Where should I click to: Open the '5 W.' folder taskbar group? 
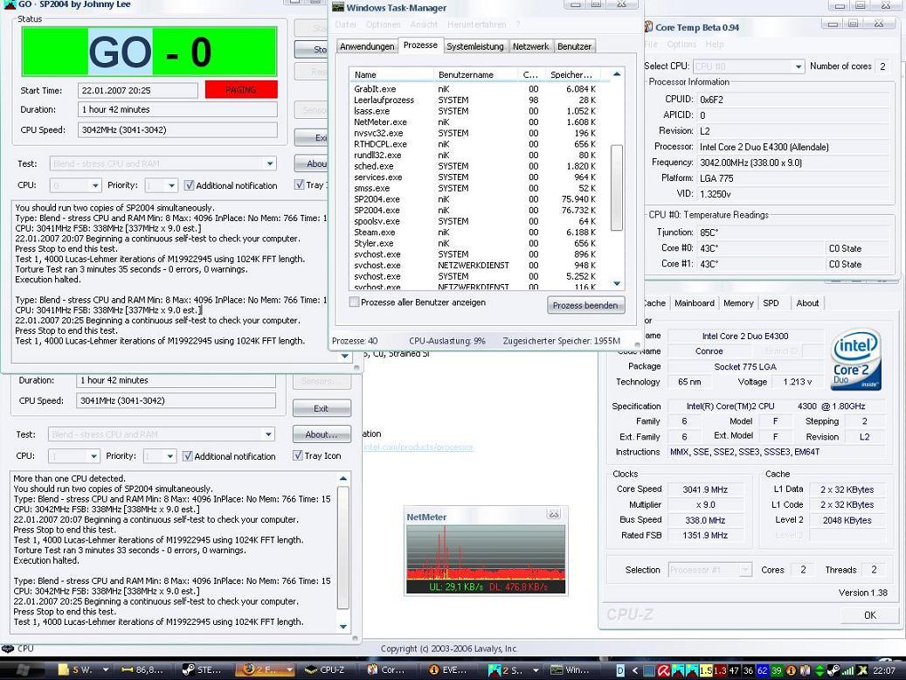pos(82,670)
